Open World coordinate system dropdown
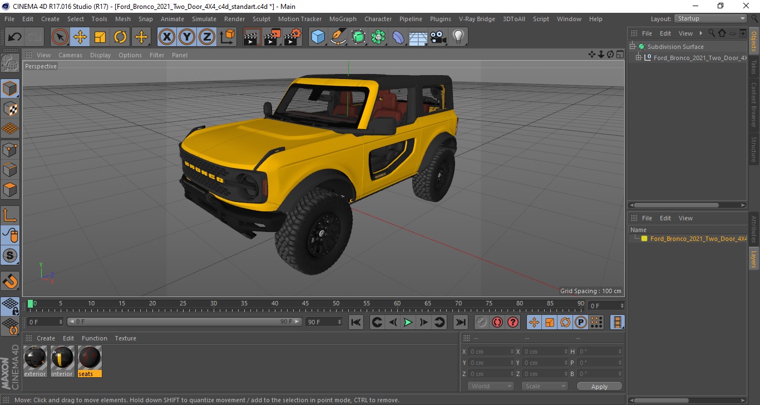The height and width of the screenshot is (405, 760). (x=490, y=386)
